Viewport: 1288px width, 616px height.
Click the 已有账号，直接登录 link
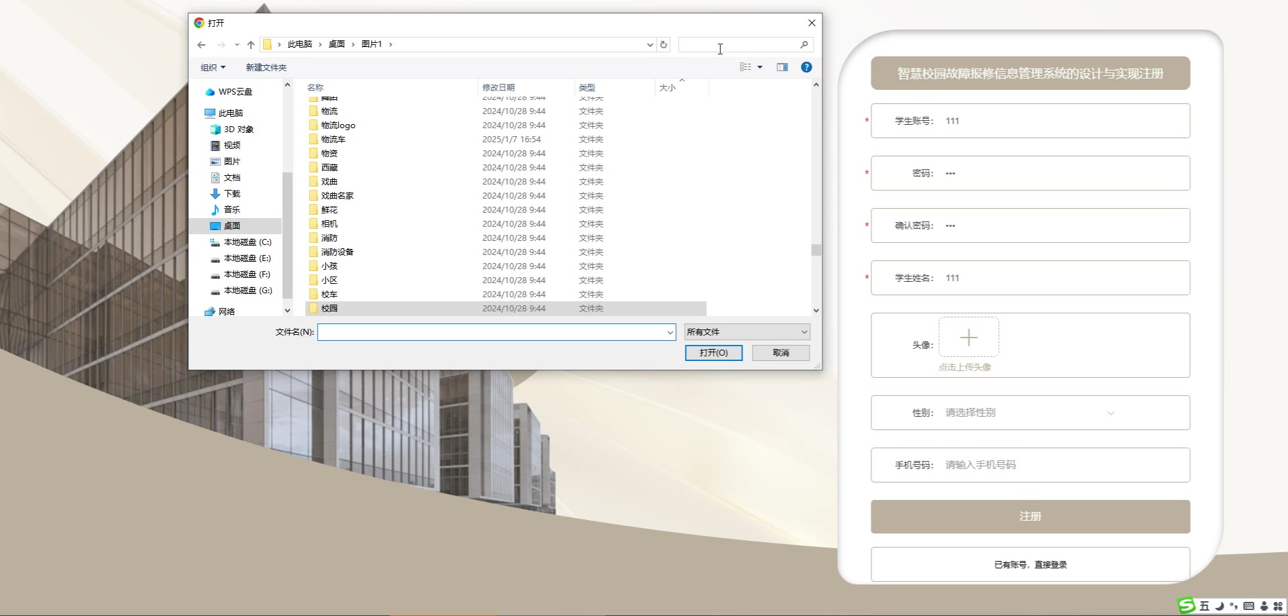click(x=1030, y=564)
